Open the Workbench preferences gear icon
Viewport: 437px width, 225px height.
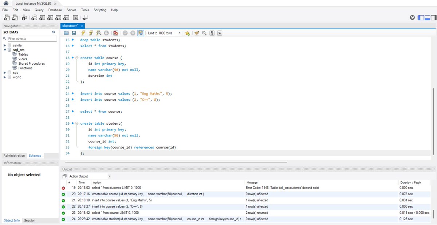click(x=412, y=17)
